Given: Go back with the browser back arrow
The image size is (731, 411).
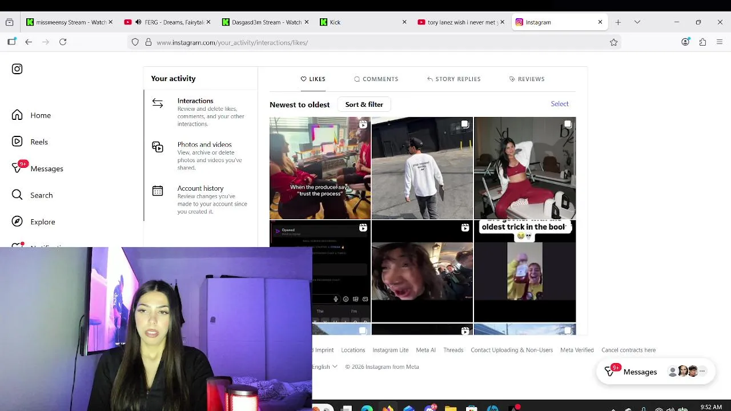Looking at the screenshot, I should 29,42.
